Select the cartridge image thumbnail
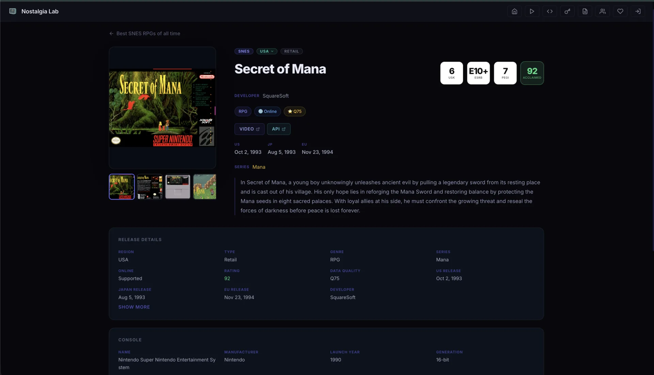The image size is (654, 375). click(178, 187)
